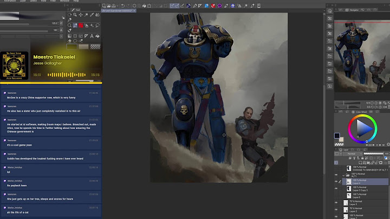Click the Redo arrow icon

(128, 6)
